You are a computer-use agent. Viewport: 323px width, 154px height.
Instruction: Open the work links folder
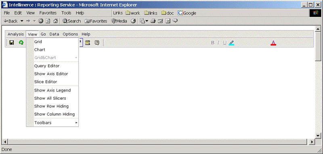(x=133, y=13)
